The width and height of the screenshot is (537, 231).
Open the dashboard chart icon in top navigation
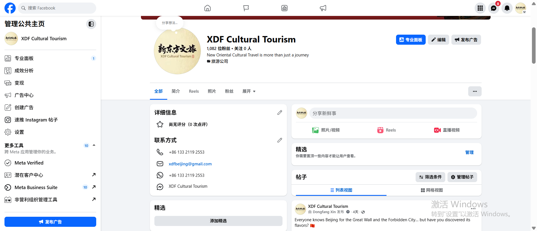pyautogui.click(x=284, y=8)
